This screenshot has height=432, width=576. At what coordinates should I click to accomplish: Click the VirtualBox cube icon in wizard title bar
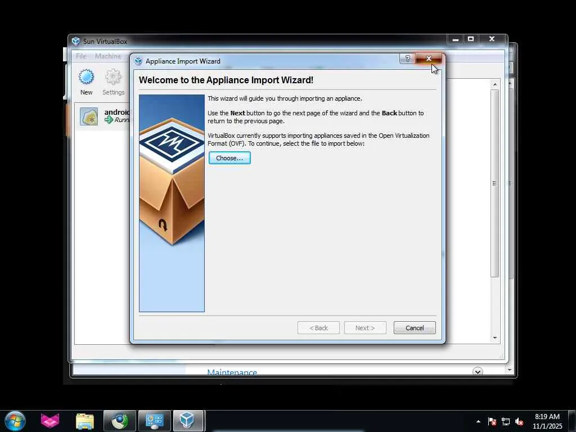click(x=138, y=61)
